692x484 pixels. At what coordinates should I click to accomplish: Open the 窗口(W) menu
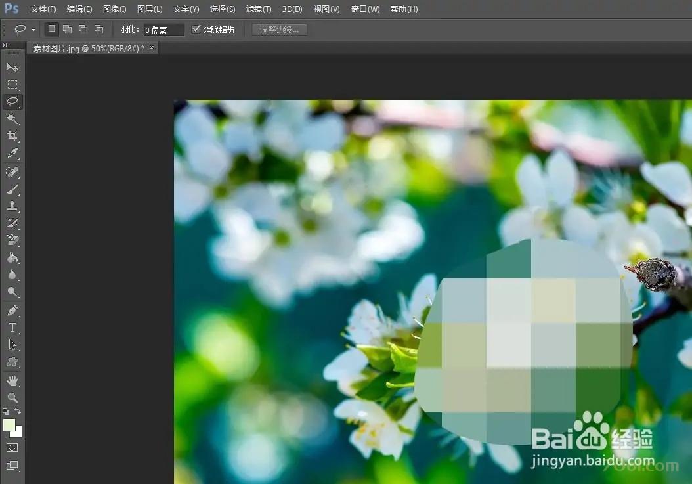coord(366,9)
